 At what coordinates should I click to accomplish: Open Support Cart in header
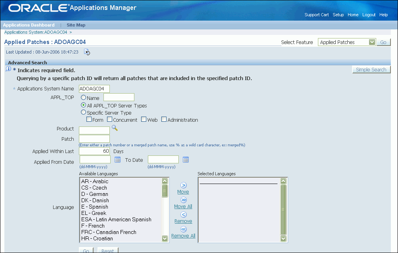pos(316,15)
